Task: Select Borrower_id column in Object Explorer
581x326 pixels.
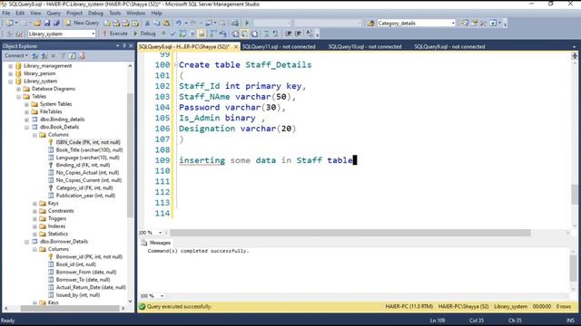Action: pyautogui.click(x=89, y=257)
